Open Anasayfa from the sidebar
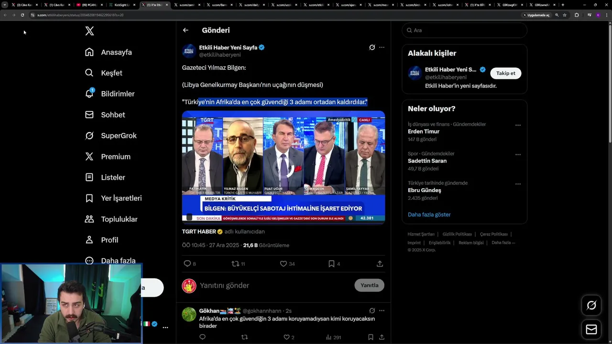This screenshot has height=344, width=612. [x=109, y=52]
